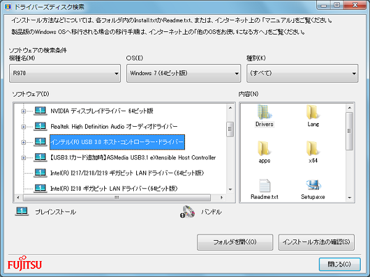
Task: Click the NVIDIA display driver computer icon
Action: [40, 111]
